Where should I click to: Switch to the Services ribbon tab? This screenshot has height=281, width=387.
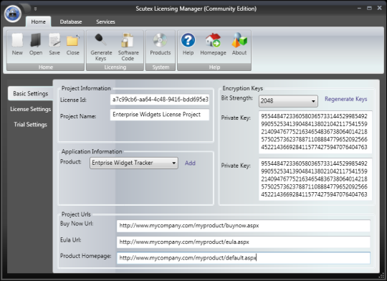tap(105, 22)
